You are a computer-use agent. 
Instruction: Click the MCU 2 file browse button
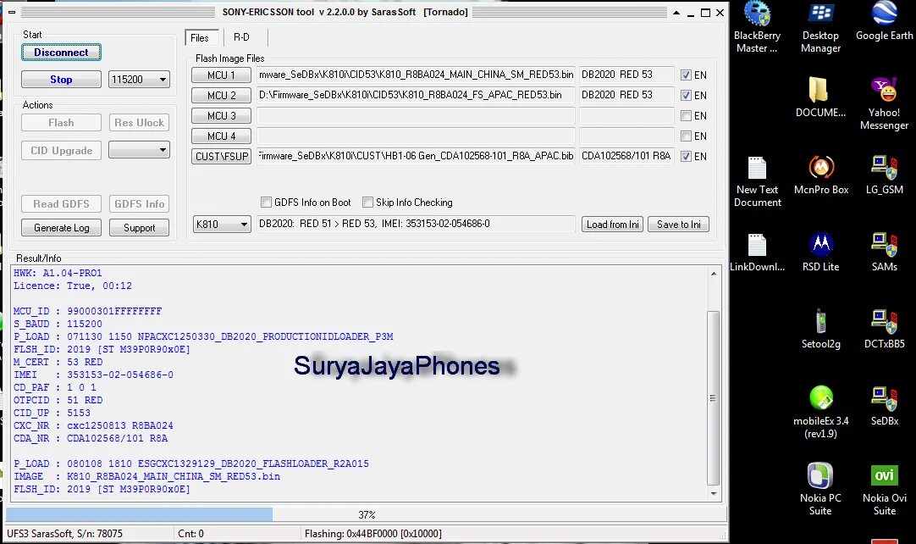point(222,96)
